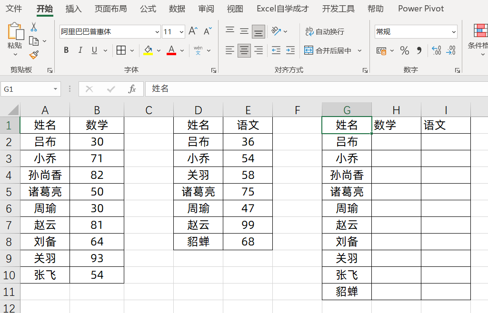The height and width of the screenshot is (313, 488).
Task: Apply percent style
Action: (405, 50)
